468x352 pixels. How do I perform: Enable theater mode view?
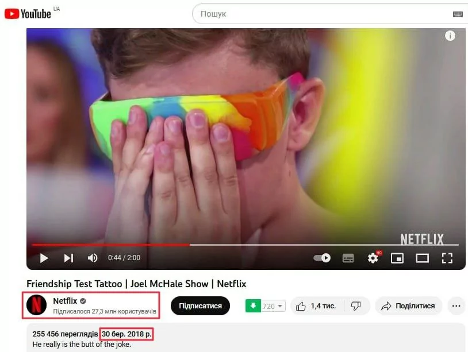click(423, 258)
